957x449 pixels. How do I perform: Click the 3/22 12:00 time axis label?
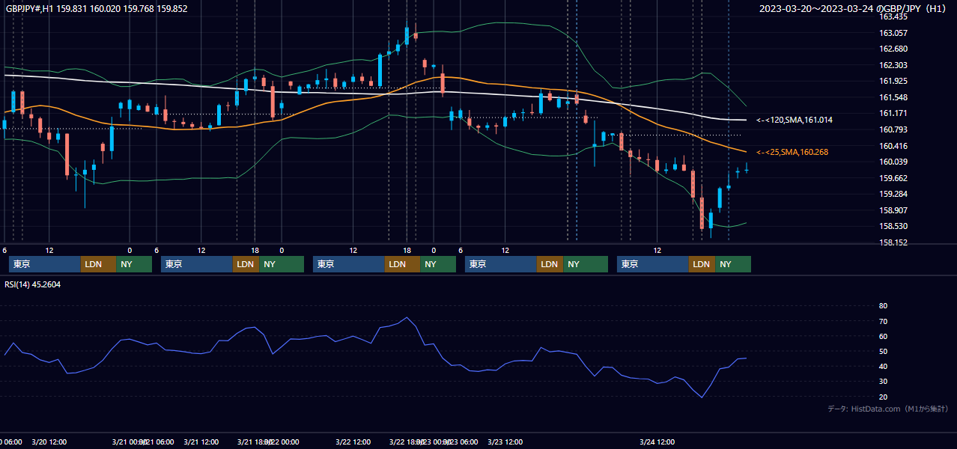(353, 442)
